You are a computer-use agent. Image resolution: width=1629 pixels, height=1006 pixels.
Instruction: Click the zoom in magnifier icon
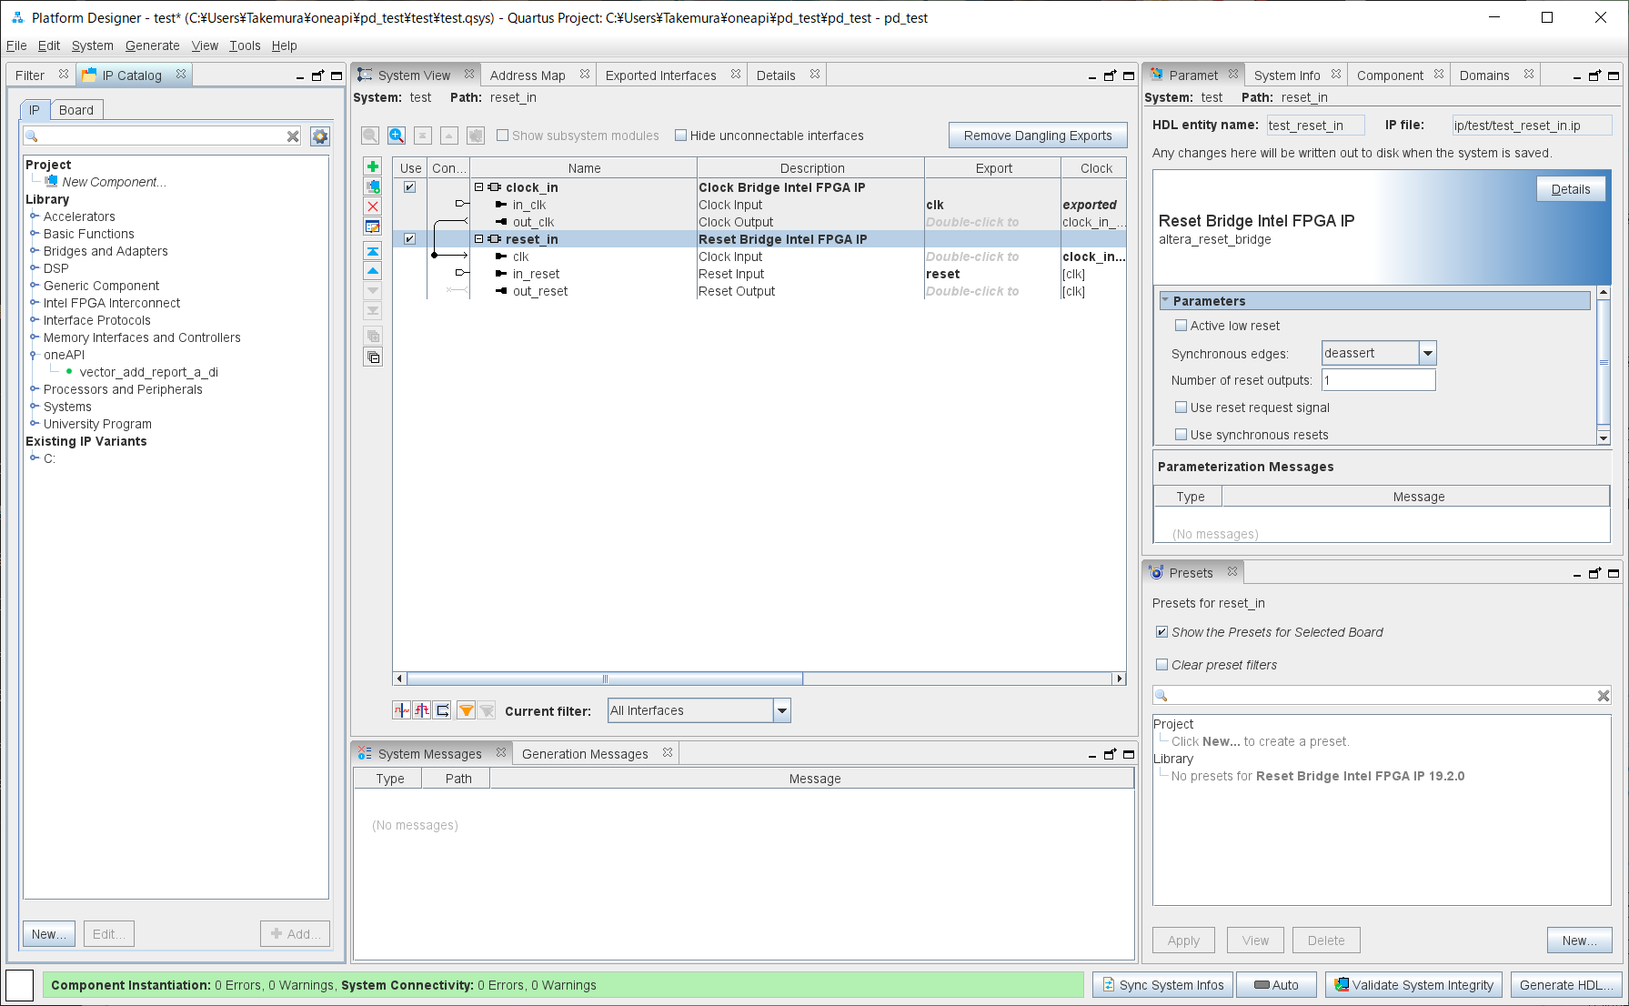coord(397,136)
